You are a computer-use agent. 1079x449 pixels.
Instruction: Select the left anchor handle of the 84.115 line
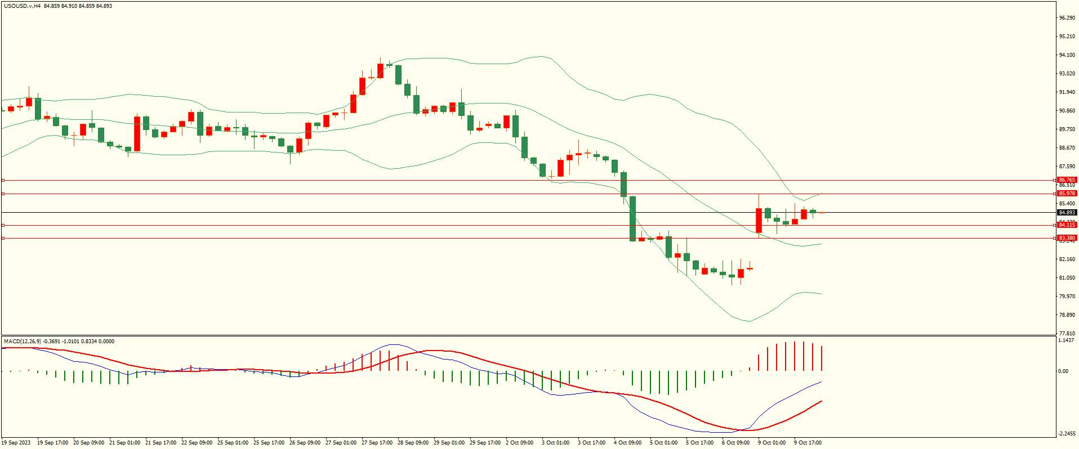[3, 225]
